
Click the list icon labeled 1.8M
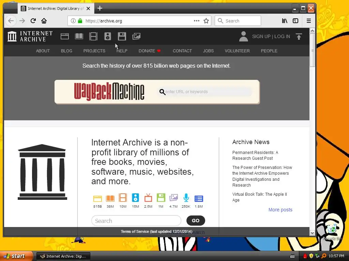[x=199, y=198]
